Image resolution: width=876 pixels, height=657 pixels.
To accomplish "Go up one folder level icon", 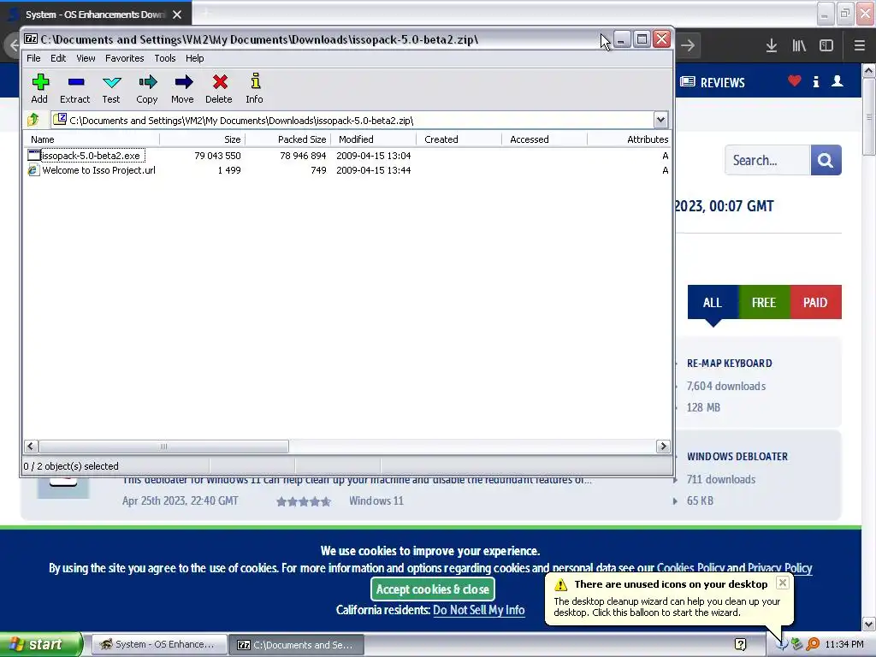I will (x=33, y=120).
